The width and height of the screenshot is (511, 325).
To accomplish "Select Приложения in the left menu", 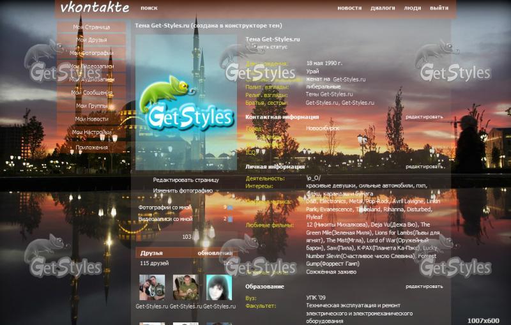I will point(91,146).
